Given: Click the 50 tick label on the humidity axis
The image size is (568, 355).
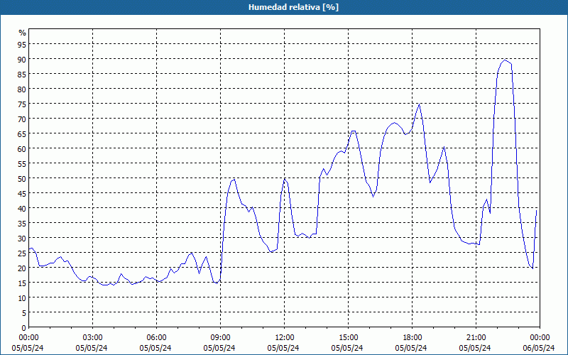Looking at the screenshot, I should (22, 179).
